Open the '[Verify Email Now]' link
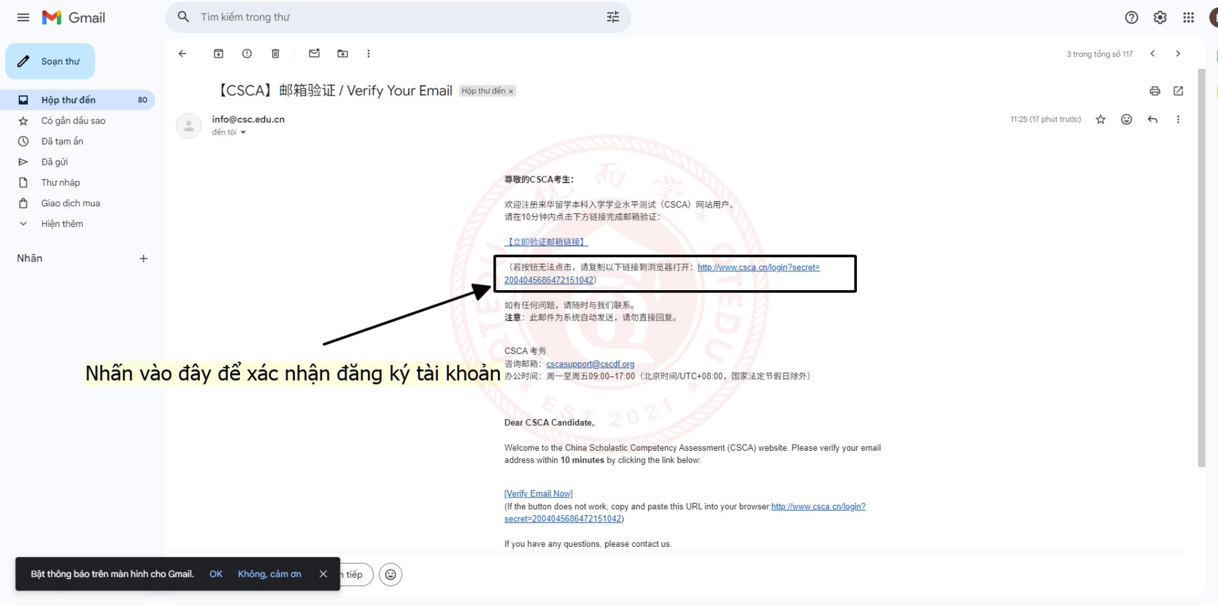 coord(538,494)
